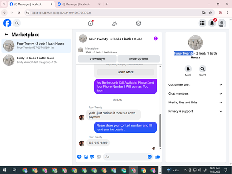Image resolution: width=232 pixels, height=174 pixels.
Task: Open Task View on the taskbar
Action: [14, 170]
